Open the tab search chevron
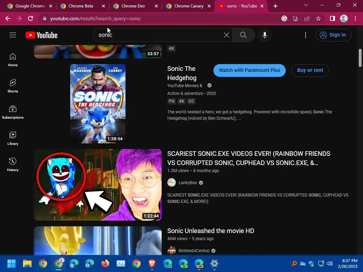 pyautogui.click(x=306, y=5)
